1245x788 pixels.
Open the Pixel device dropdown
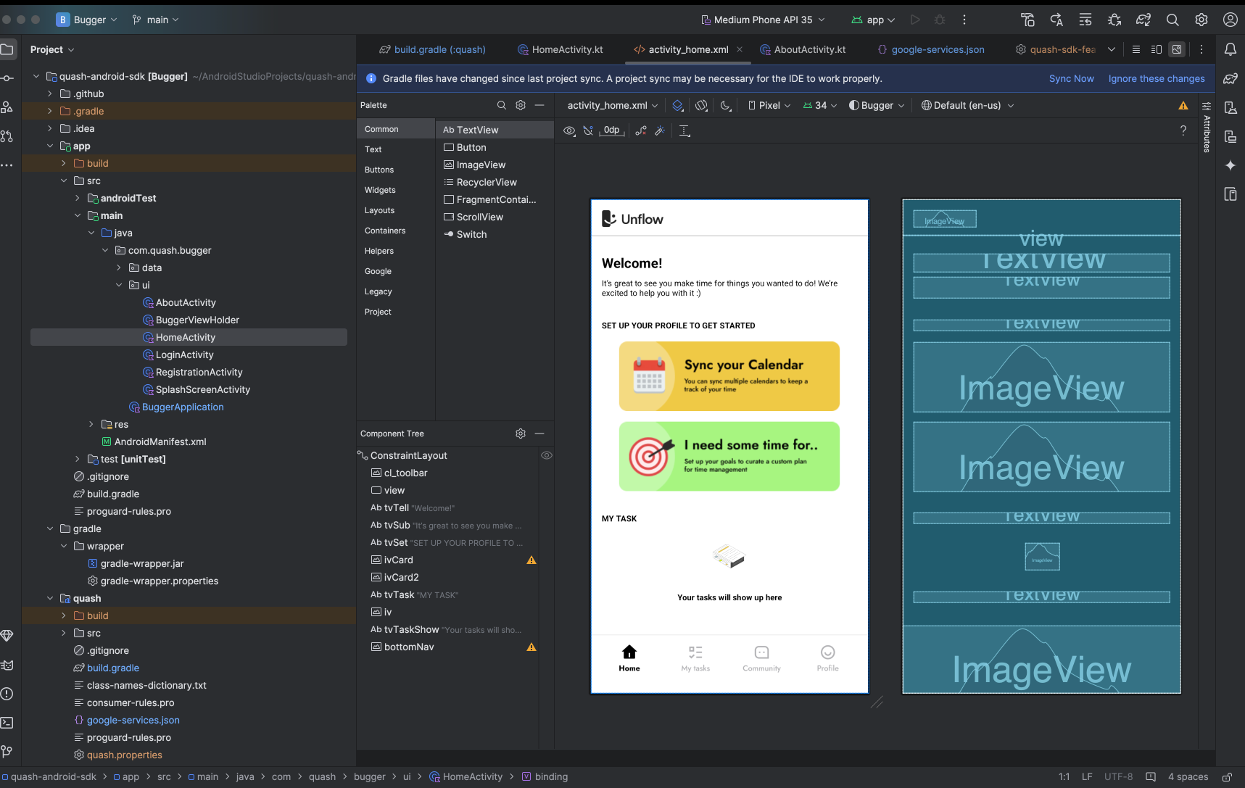click(769, 106)
